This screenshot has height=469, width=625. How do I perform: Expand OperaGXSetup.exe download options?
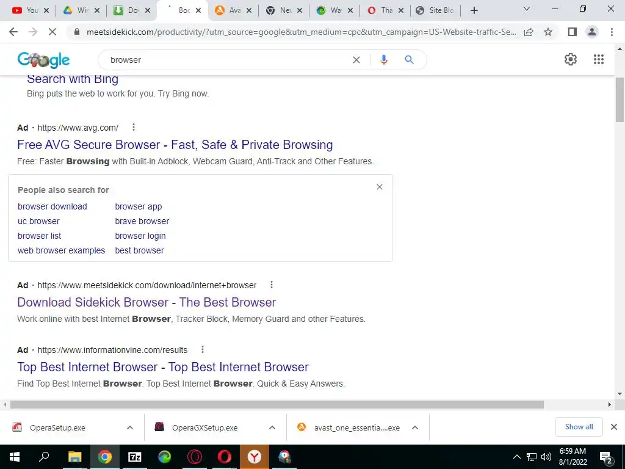pos(272,427)
